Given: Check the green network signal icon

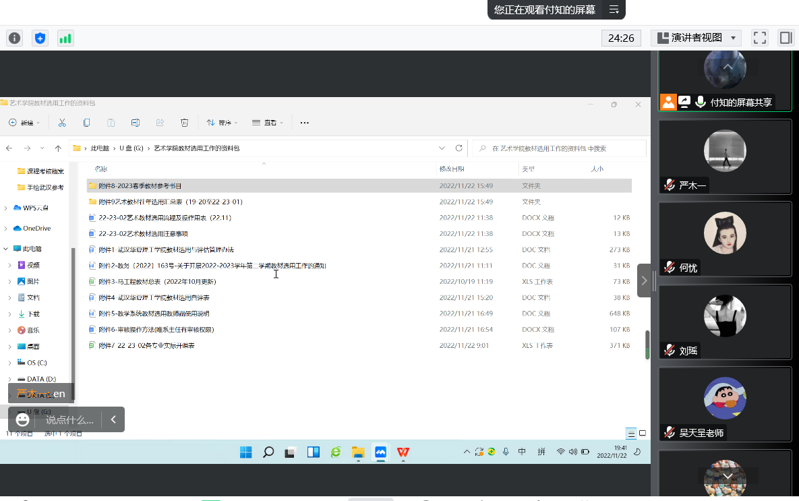Looking at the screenshot, I should click(65, 38).
